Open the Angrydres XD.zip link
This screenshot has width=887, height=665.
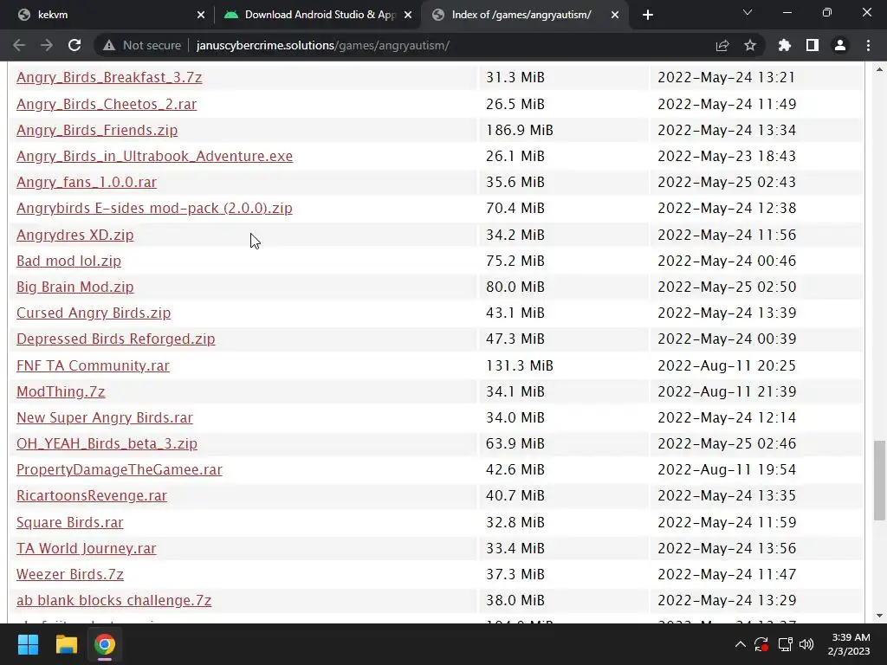tap(74, 235)
